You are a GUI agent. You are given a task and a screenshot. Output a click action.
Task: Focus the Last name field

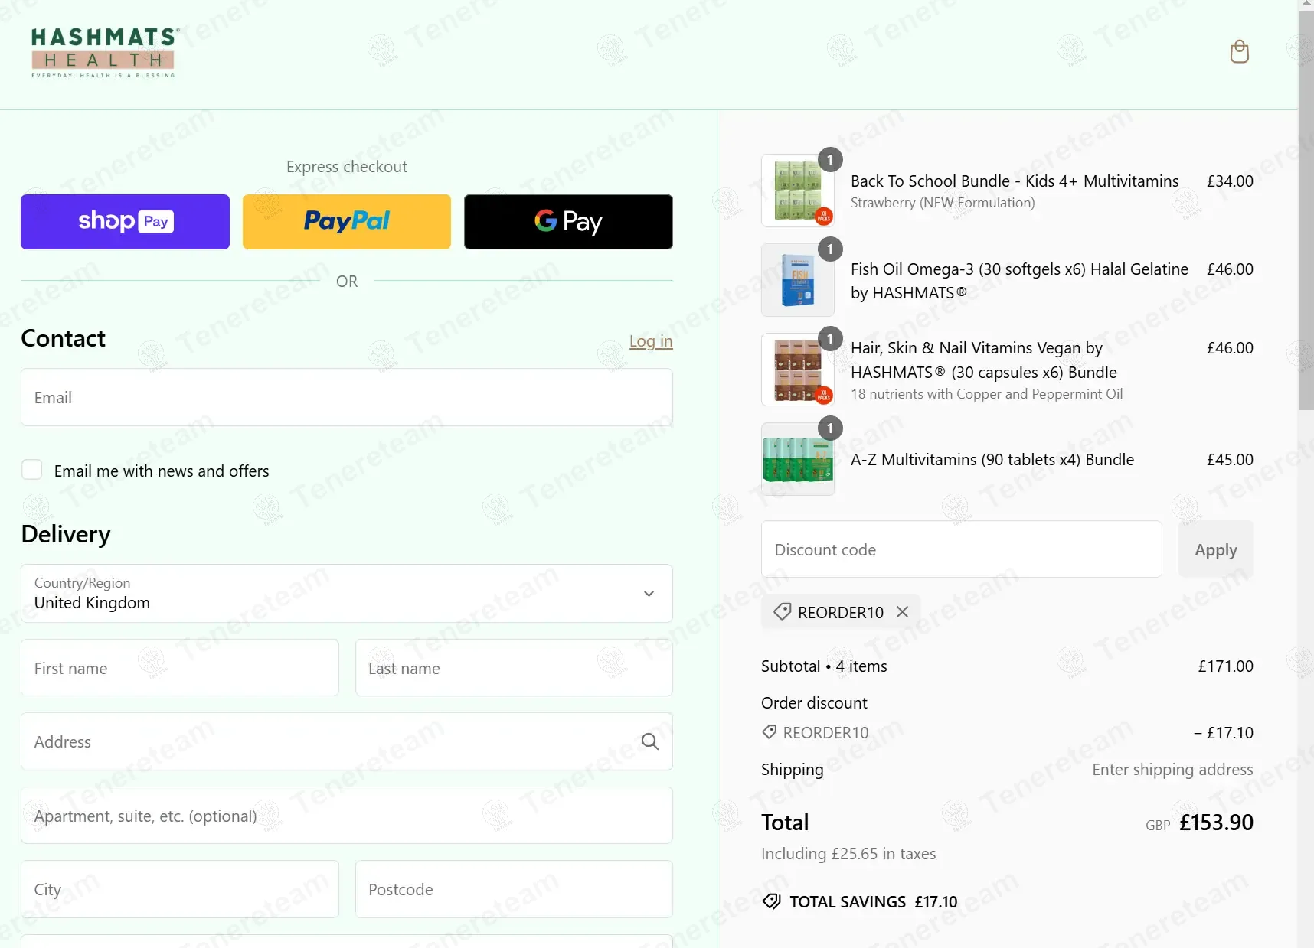[x=514, y=668]
